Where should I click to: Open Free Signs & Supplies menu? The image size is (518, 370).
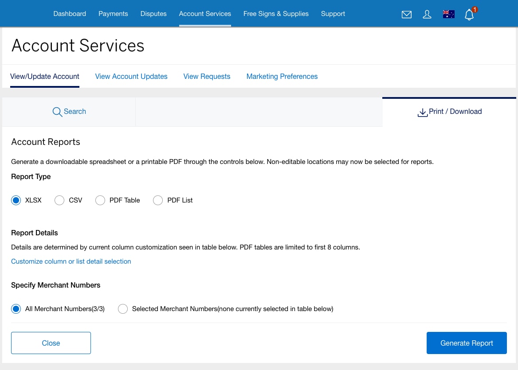[x=276, y=14]
